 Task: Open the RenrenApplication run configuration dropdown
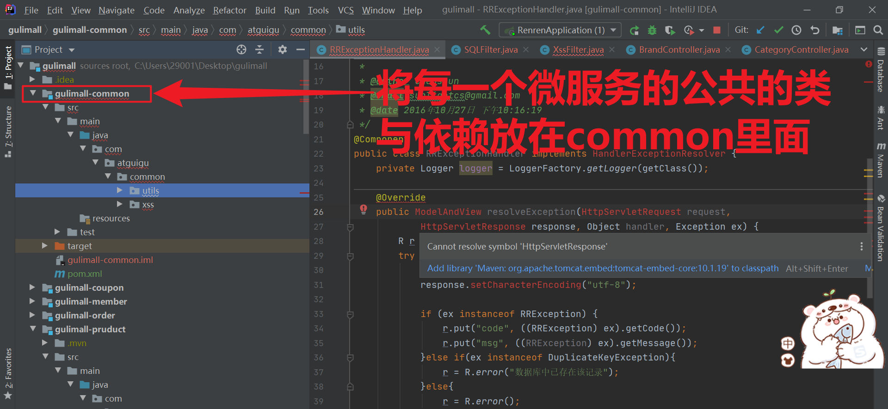coord(560,30)
